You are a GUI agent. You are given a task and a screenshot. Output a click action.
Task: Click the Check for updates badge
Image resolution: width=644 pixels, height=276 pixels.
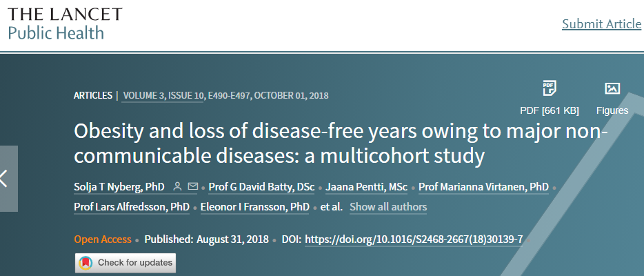point(125,263)
